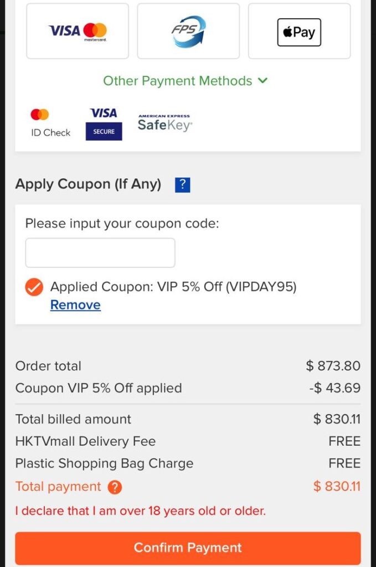Image resolution: width=376 pixels, height=567 pixels.
Task: Select Visa Mastercard payment option
Action: 78,31
